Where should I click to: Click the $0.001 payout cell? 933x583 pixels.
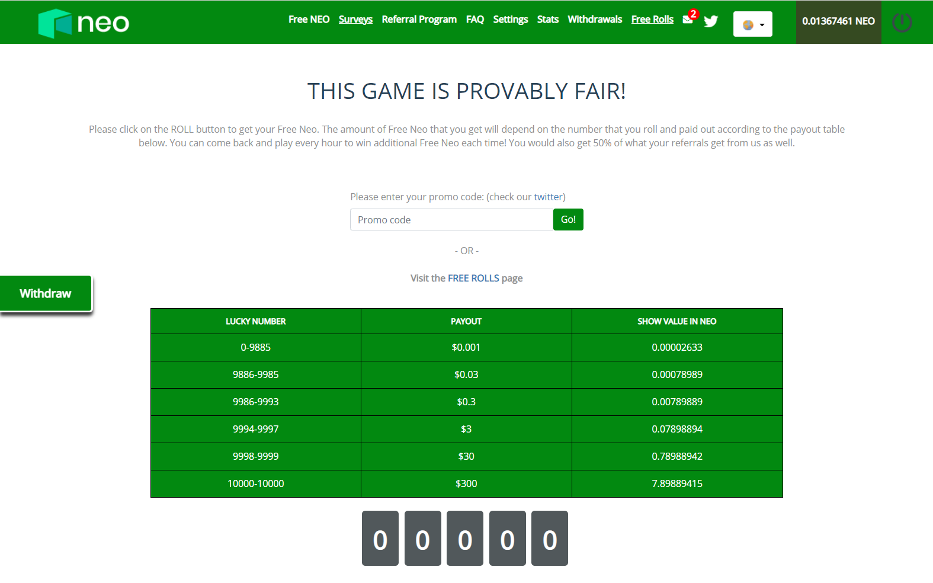point(466,348)
